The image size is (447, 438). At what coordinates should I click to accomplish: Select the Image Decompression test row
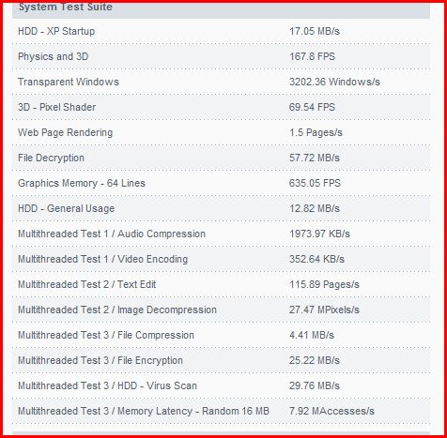pos(221,310)
